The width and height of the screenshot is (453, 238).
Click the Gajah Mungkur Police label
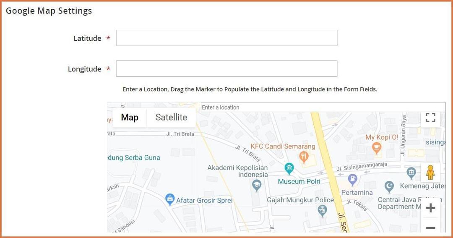point(300,200)
